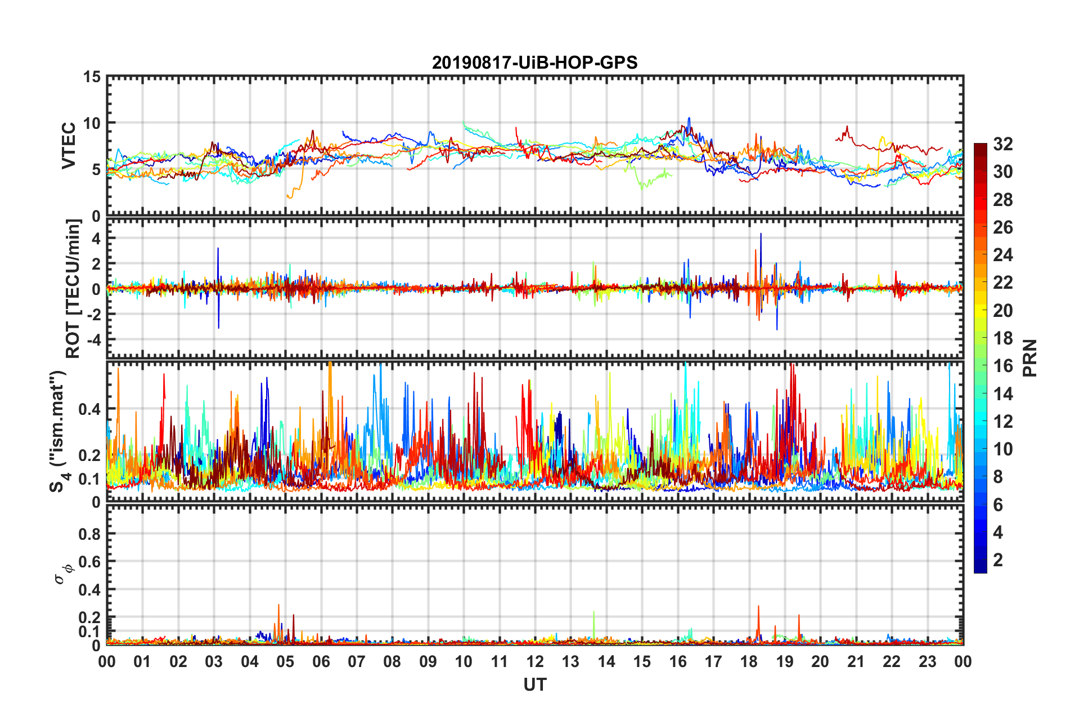Click the "32" label on the PRN colorbar
The image size is (1070, 716).
(1003, 144)
